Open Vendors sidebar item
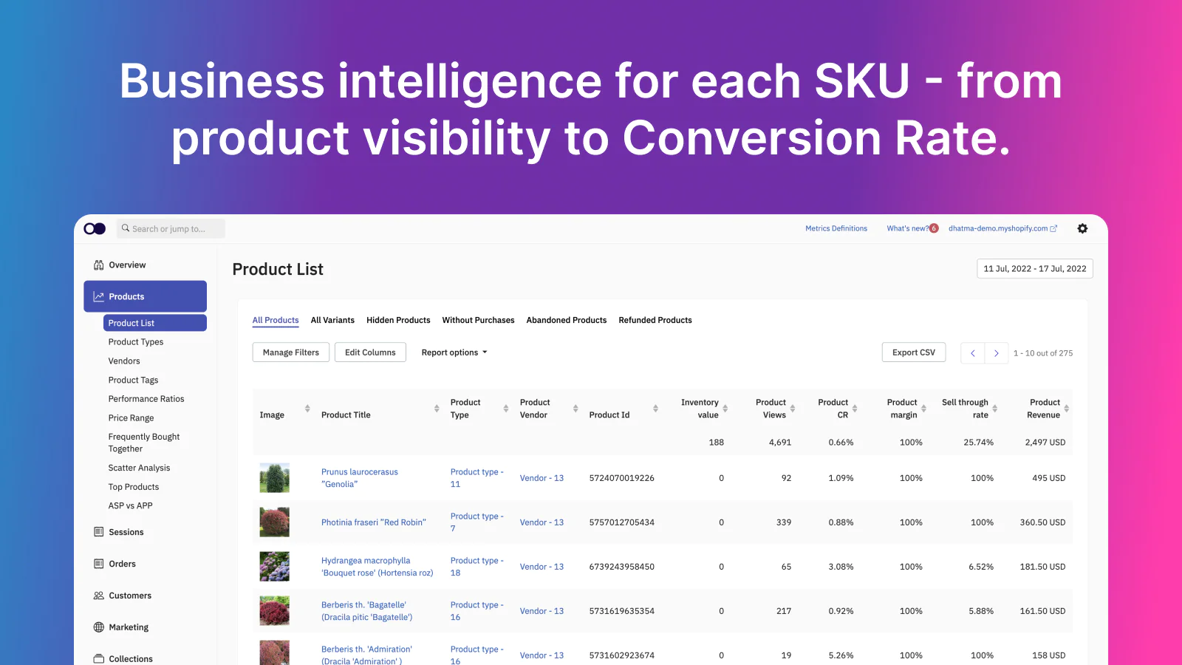1182x665 pixels. (124, 361)
